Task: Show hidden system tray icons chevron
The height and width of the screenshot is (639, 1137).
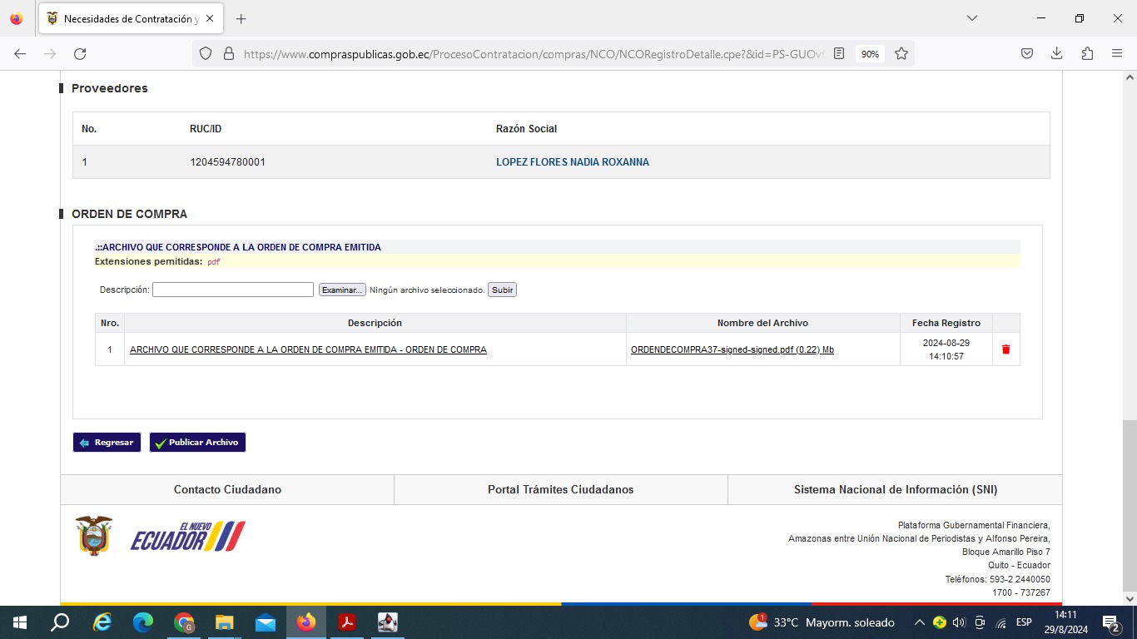Action: (x=919, y=622)
